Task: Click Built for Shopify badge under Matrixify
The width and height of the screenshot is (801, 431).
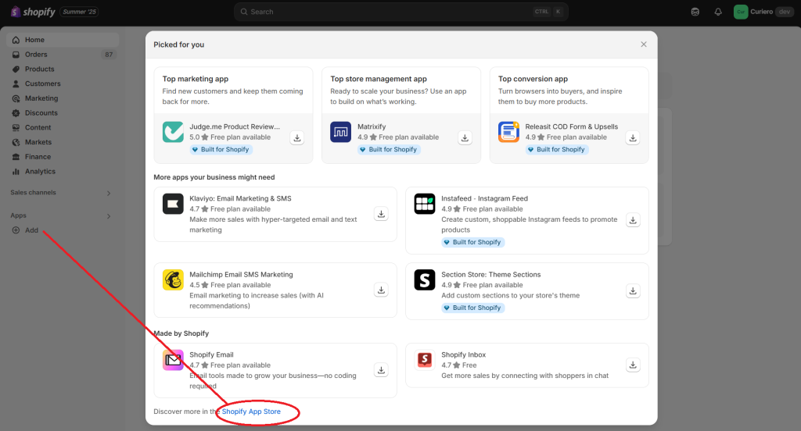Action: [389, 149]
